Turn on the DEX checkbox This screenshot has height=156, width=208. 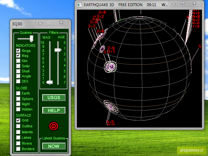[x=18, y=81]
